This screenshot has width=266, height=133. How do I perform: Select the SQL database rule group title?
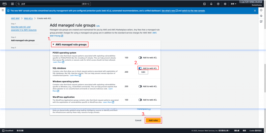click(59, 68)
